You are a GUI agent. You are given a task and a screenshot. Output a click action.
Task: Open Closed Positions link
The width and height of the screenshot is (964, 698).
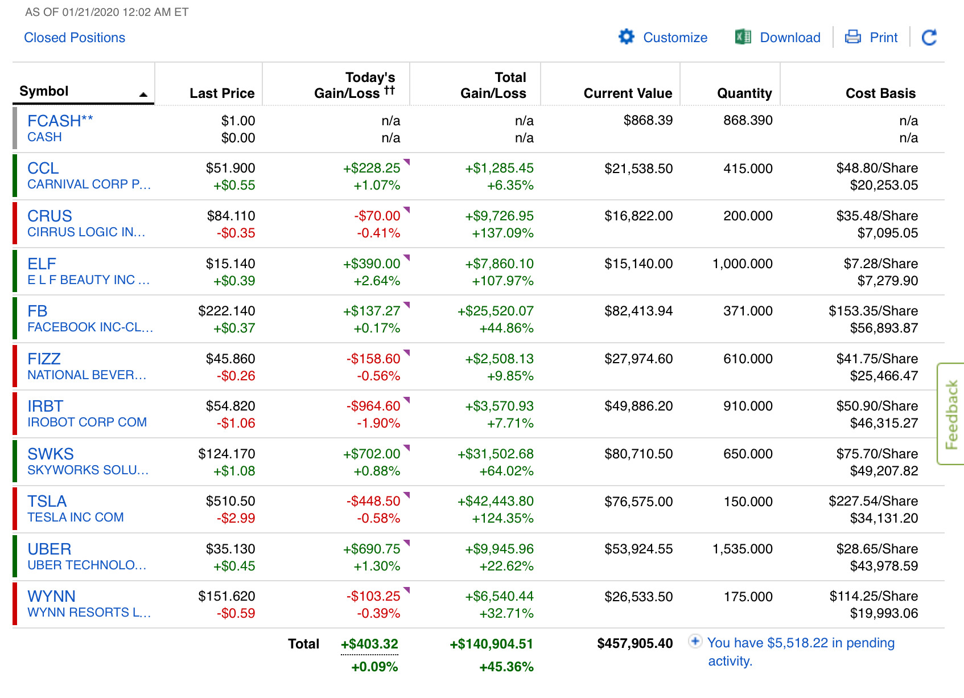coord(75,38)
